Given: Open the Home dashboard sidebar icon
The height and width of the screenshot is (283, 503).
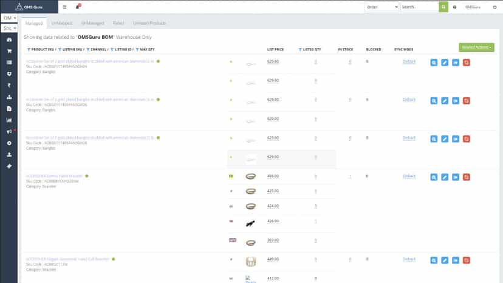Looking at the screenshot, I should click(9, 40).
